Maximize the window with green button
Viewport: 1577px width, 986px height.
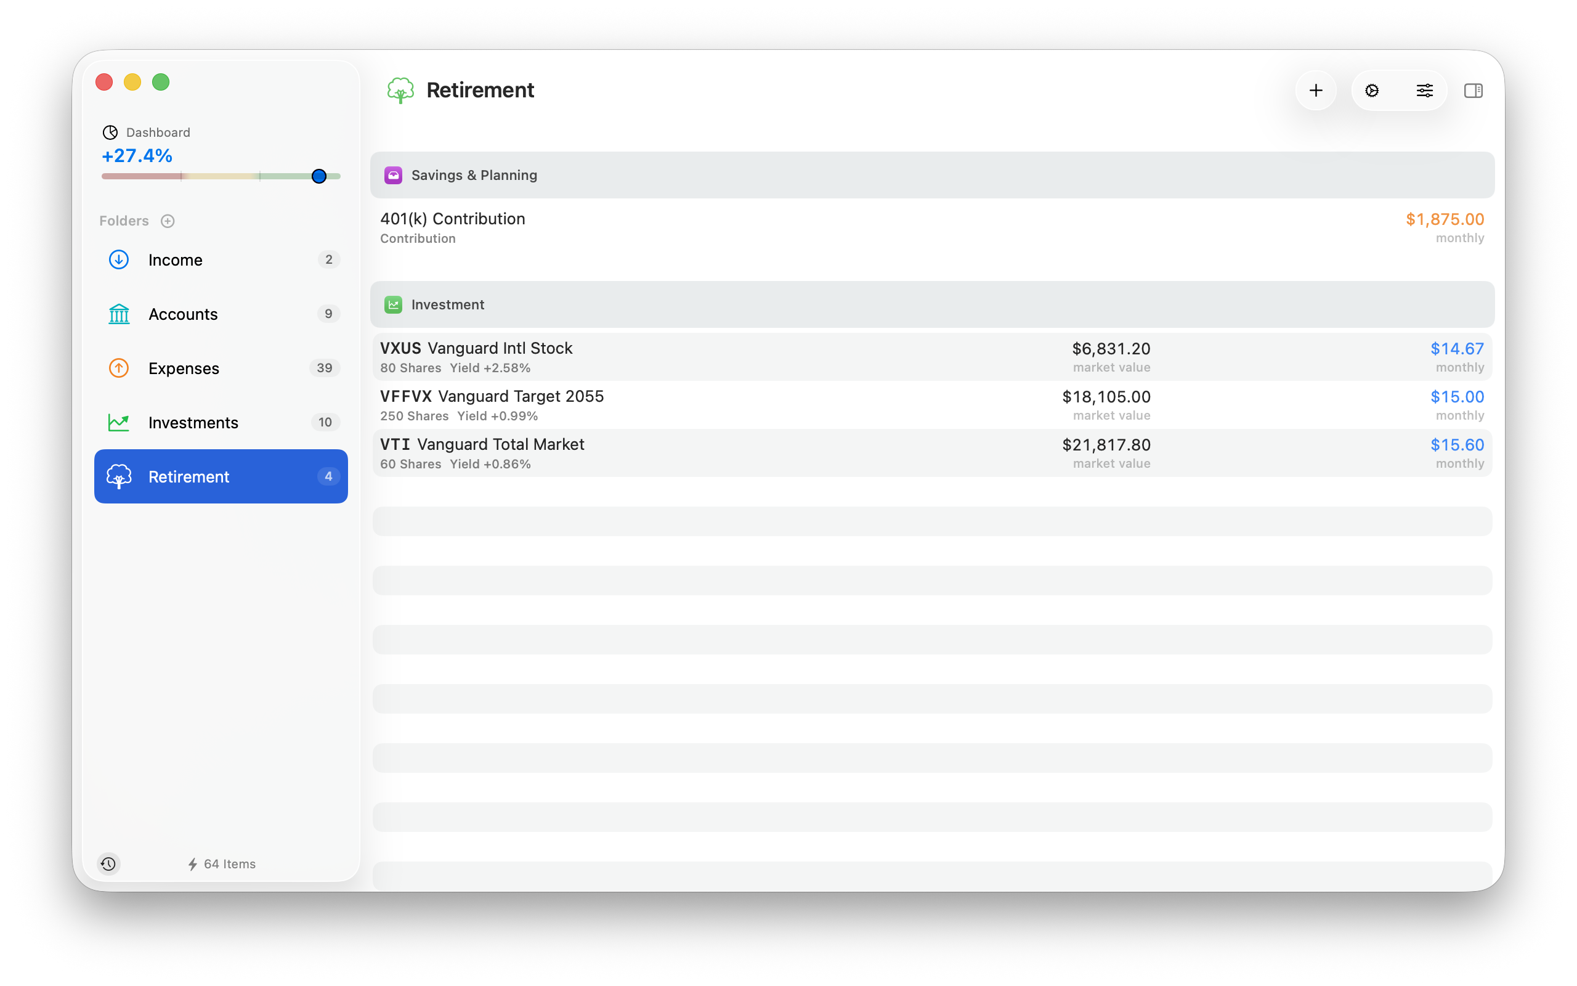pyautogui.click(x=161, y=82)
